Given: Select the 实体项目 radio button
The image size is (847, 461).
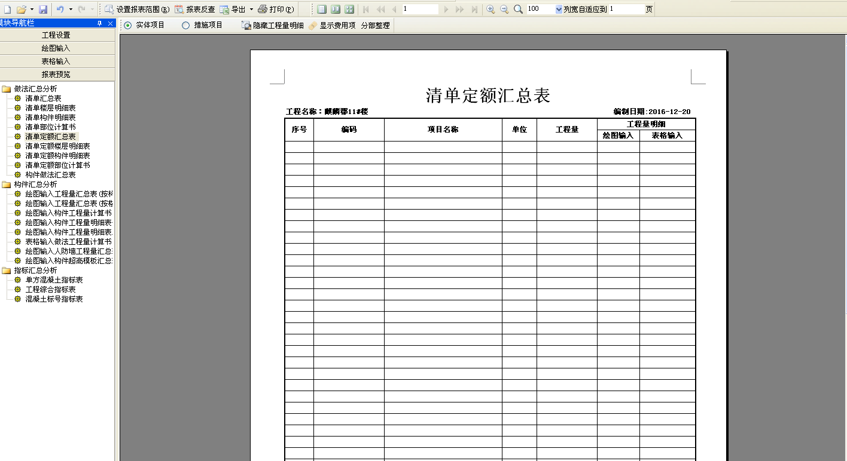Looking at the screenshot, I should pos(127,25).
